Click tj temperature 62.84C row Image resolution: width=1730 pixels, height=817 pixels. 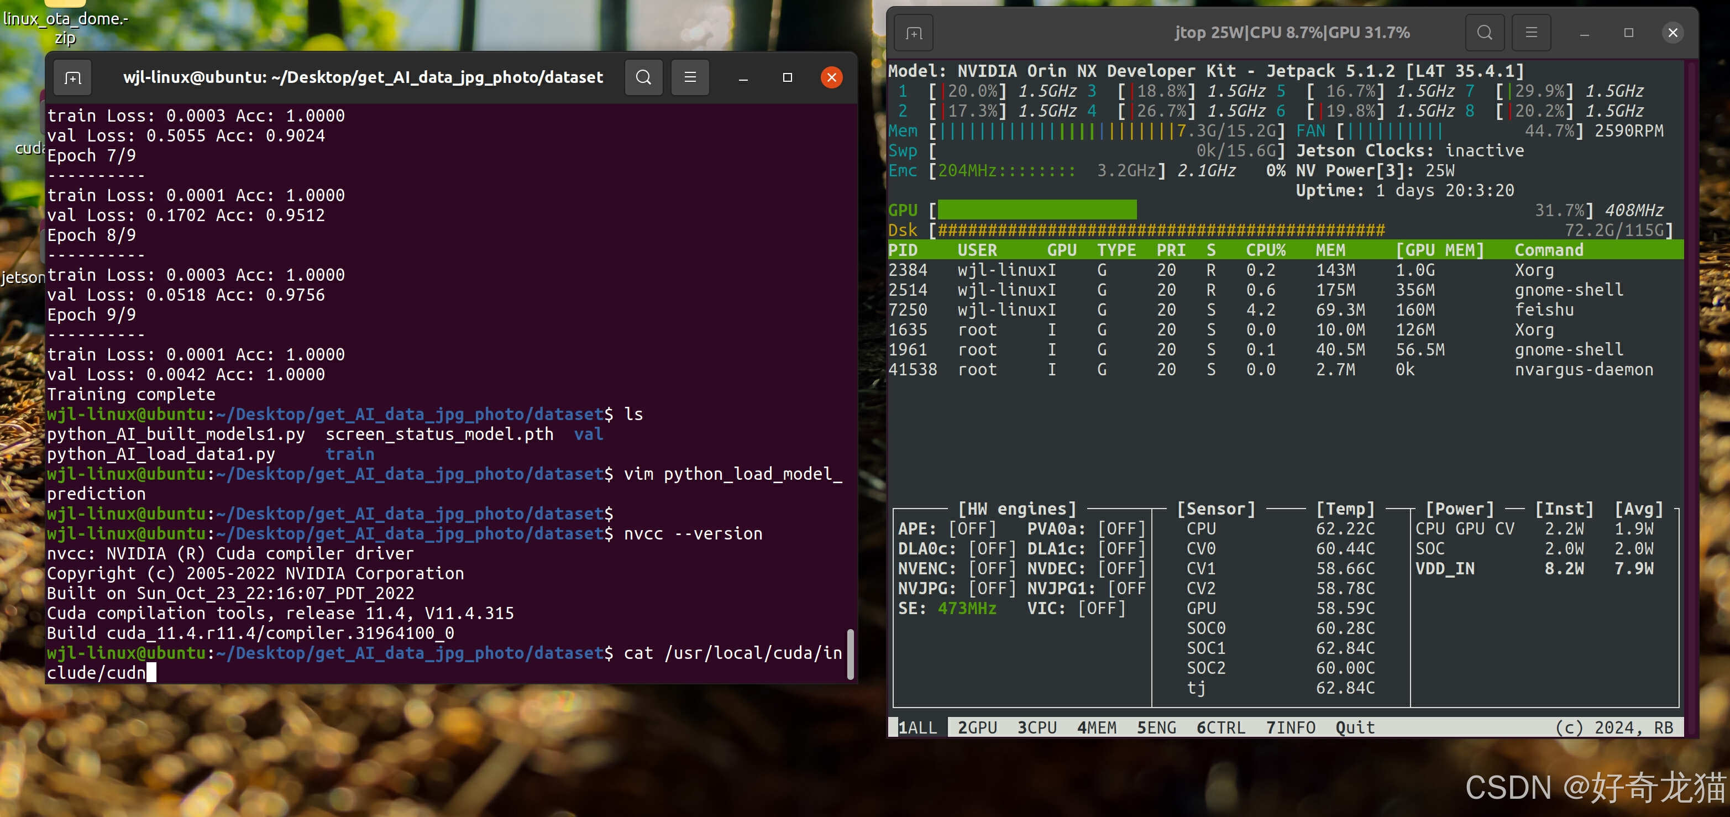pyautogui.click(x=1281, y=688)
